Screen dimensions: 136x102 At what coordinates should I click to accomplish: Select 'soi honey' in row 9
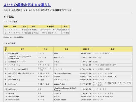22,84
